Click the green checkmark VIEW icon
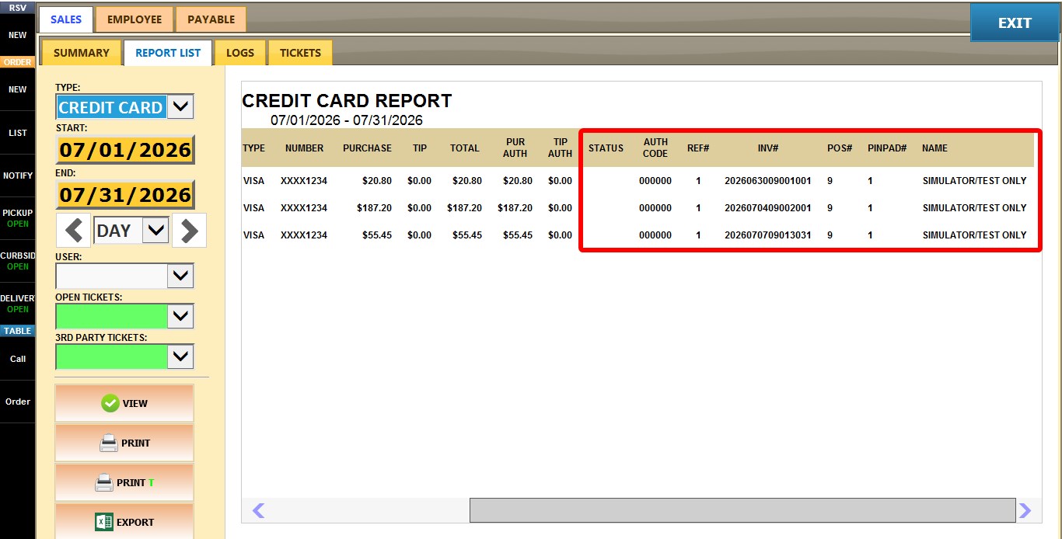This screenshot has width=1062, height=539. 110,403
